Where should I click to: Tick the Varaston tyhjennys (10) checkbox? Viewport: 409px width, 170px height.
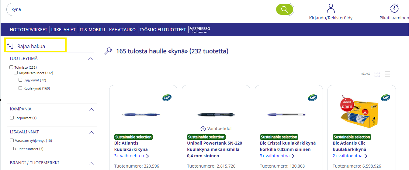pyautogui.click(x=12, y=140)
